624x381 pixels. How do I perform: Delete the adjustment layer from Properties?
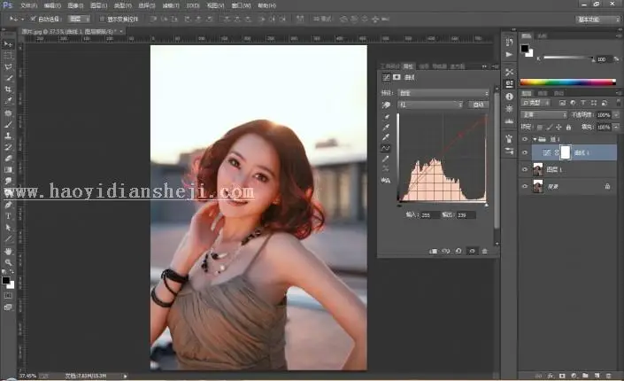[484, 251]
